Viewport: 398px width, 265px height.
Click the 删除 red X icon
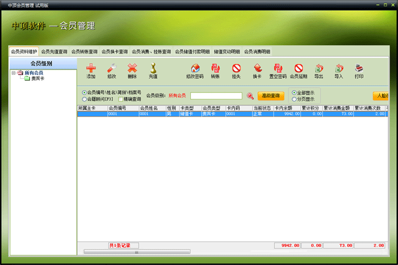tap(132, 68)
